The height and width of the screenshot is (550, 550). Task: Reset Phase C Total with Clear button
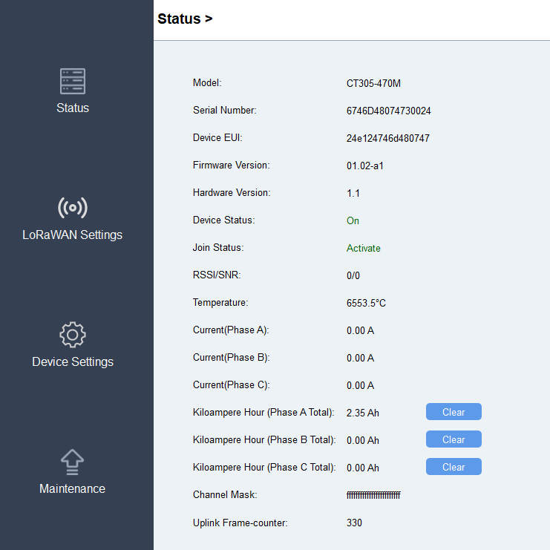click(x=454, y=467)
